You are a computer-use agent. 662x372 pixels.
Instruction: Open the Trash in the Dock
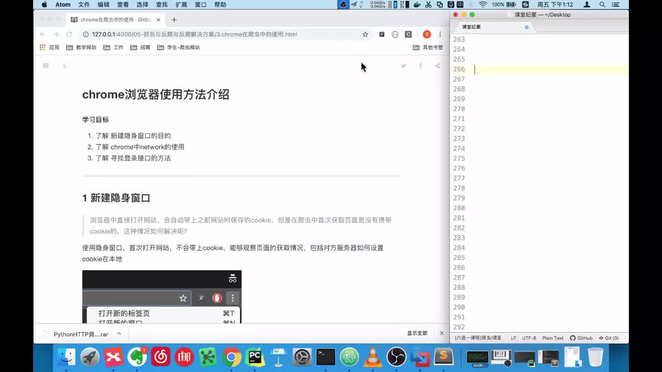point(596,357)
